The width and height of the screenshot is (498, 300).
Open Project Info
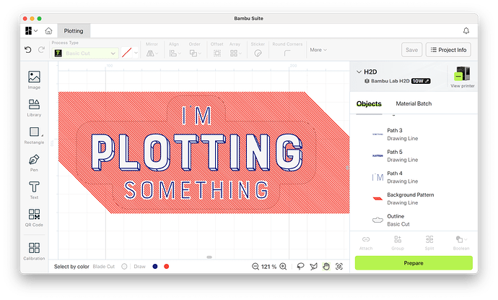448,50
